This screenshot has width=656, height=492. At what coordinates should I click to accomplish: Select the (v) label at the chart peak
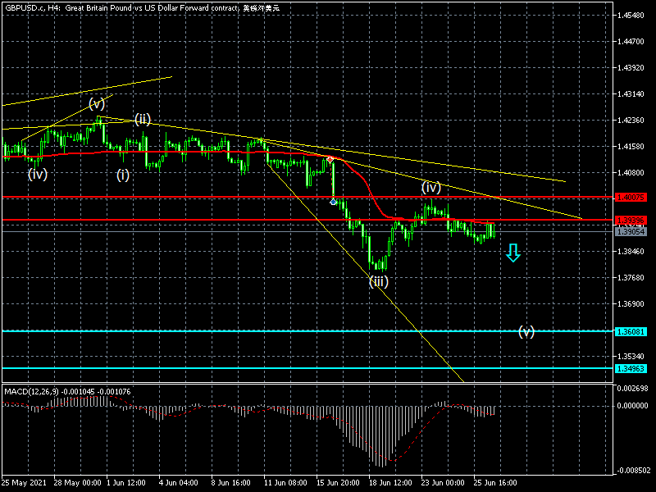97,103
